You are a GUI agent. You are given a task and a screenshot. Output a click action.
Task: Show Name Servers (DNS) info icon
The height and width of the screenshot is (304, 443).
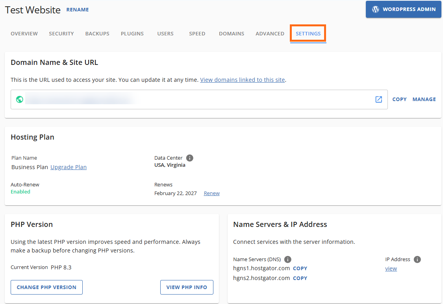pos(287,260)
